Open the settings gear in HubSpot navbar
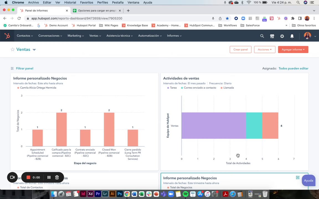The image size is (319, 199). pyautogui.click(x=282, y=36)
